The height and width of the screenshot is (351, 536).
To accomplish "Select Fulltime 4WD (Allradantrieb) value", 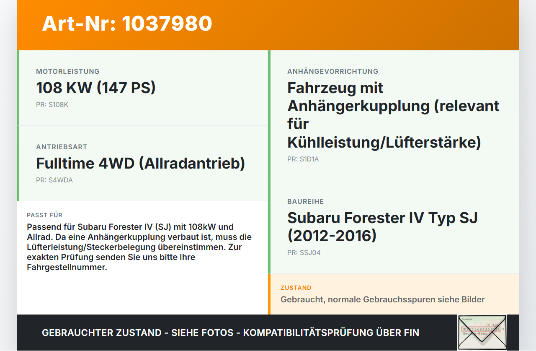I will (x=141, y=163).
